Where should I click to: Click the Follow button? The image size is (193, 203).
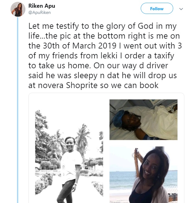coord(157,9)
